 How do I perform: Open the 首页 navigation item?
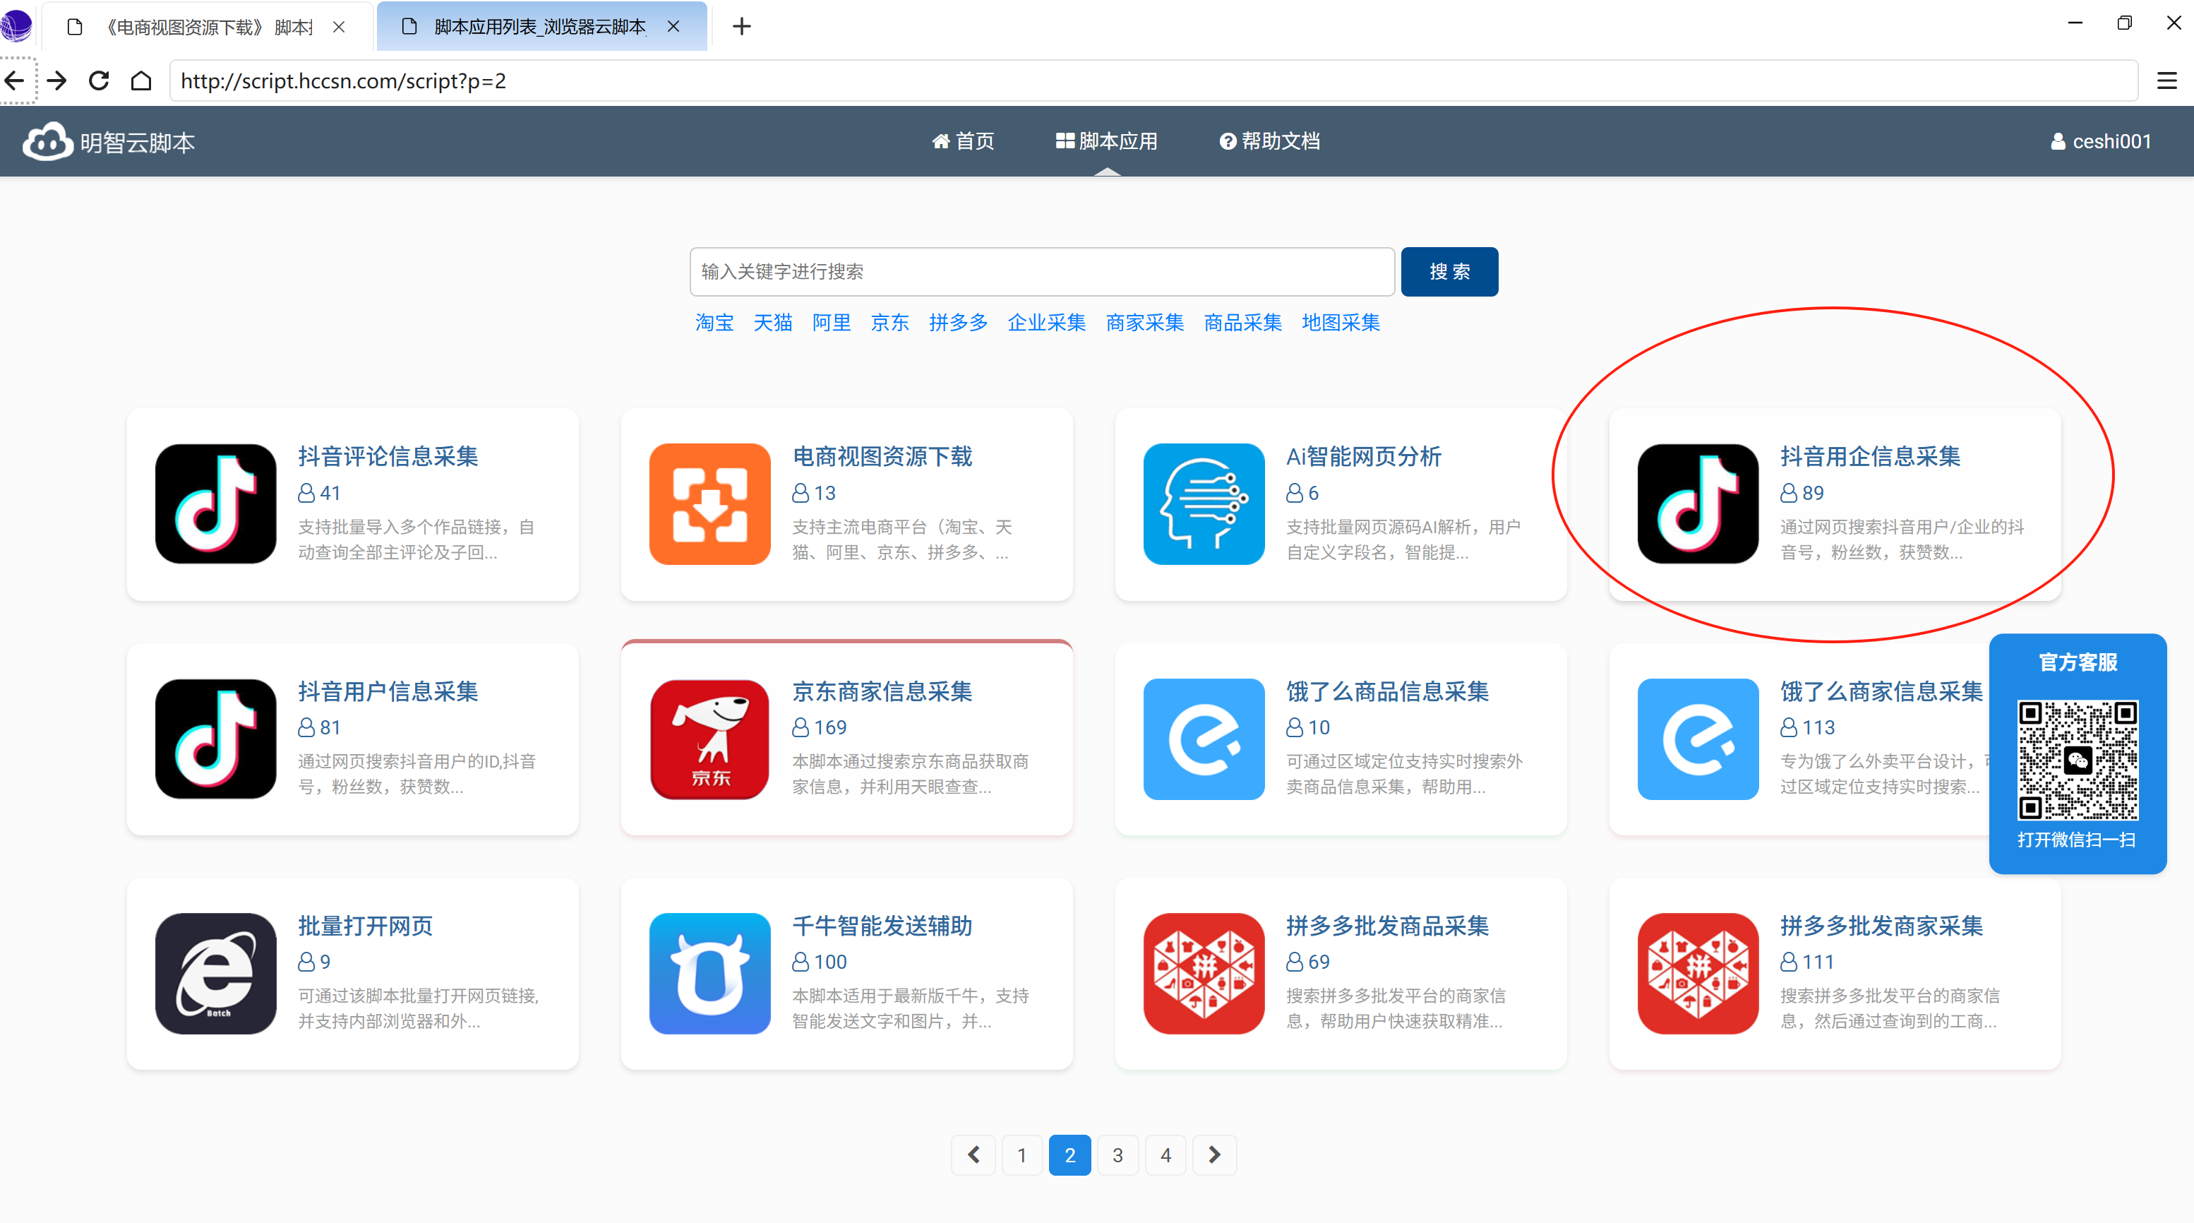pyautogui.click(x=962, y=141)
